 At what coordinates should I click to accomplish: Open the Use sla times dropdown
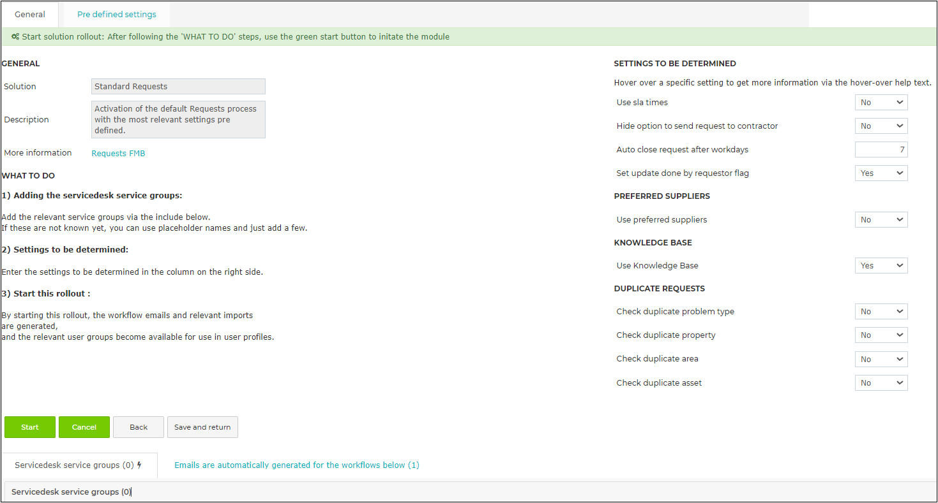click(x=881, y=103)
